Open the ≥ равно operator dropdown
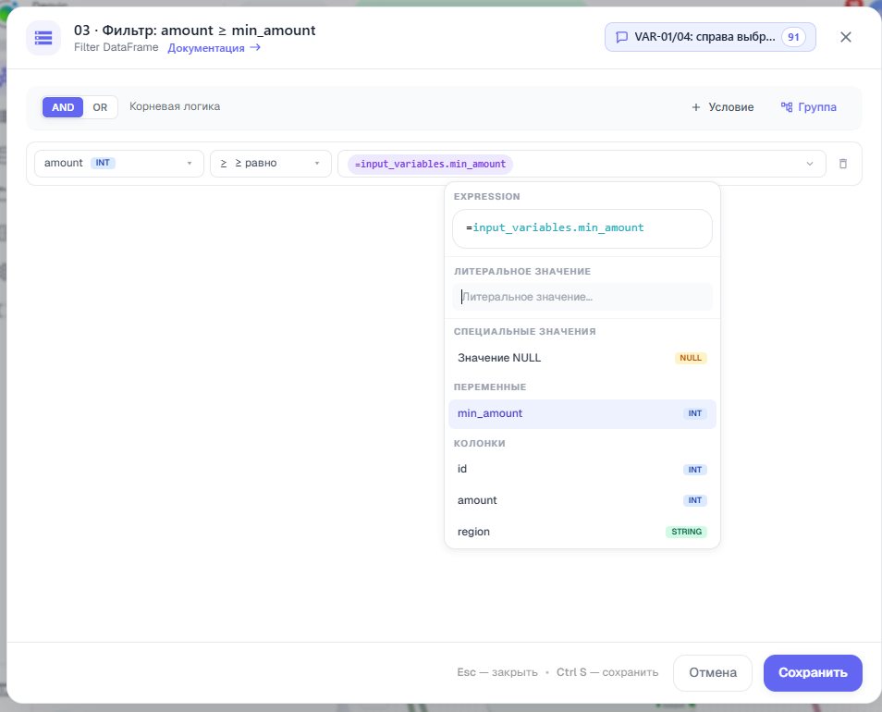The height and width of the screenshot is (712, 882). click(271, 164)
